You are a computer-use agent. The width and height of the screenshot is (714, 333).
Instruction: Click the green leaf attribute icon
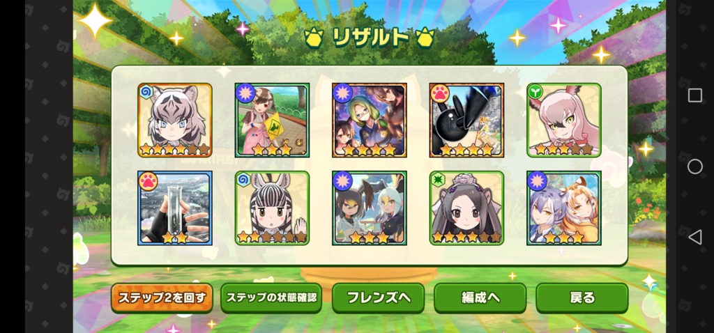click(x=535, y=91)
